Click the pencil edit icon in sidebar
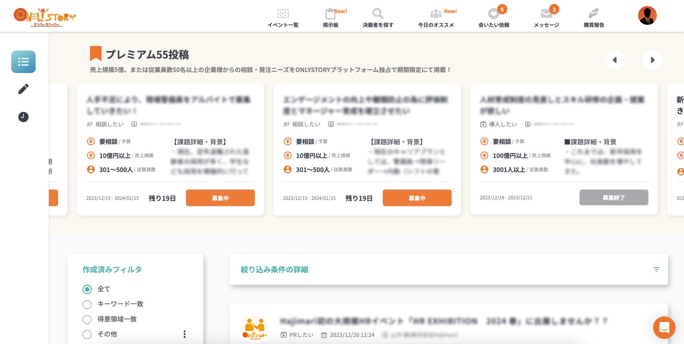 coord(23,89)
